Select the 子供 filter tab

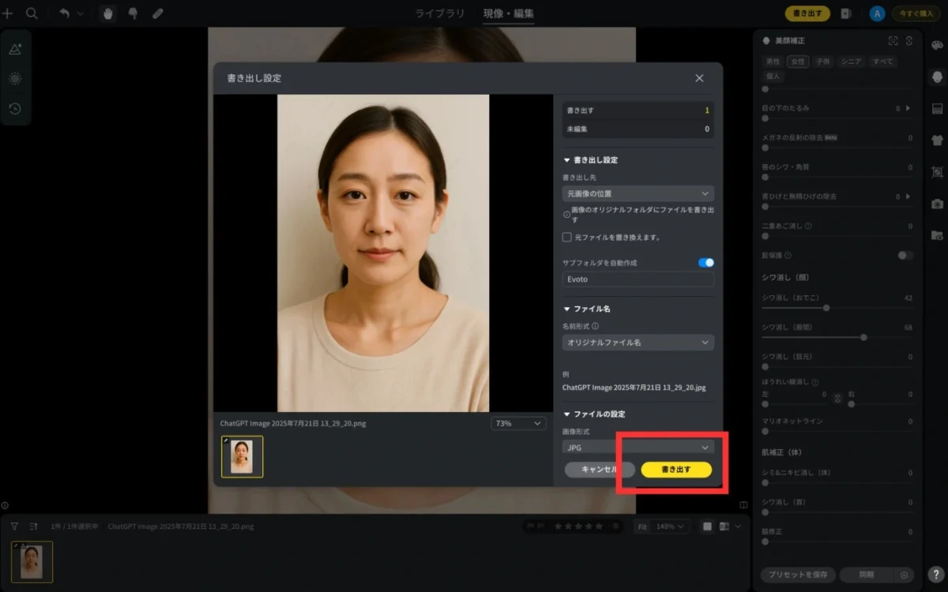(x=823, y=62)
